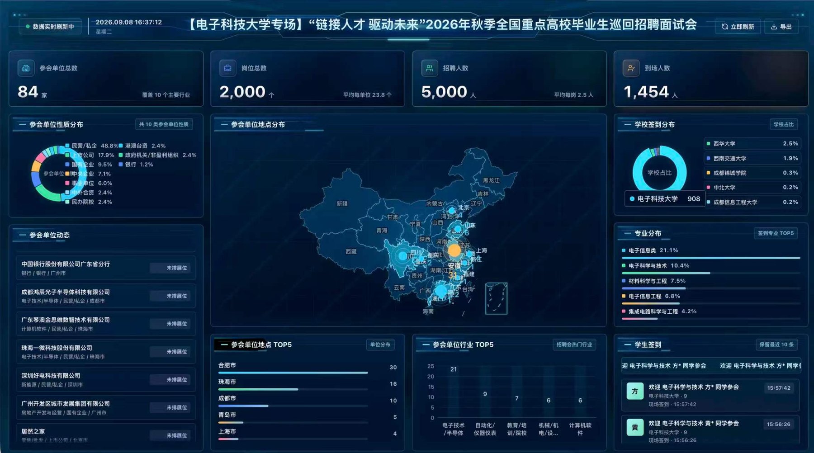Image resolution: width=814 pixels, height=453 pixels.
Task: Click the 共 10 类参会单位性质 tag
Action: (164, 124)
